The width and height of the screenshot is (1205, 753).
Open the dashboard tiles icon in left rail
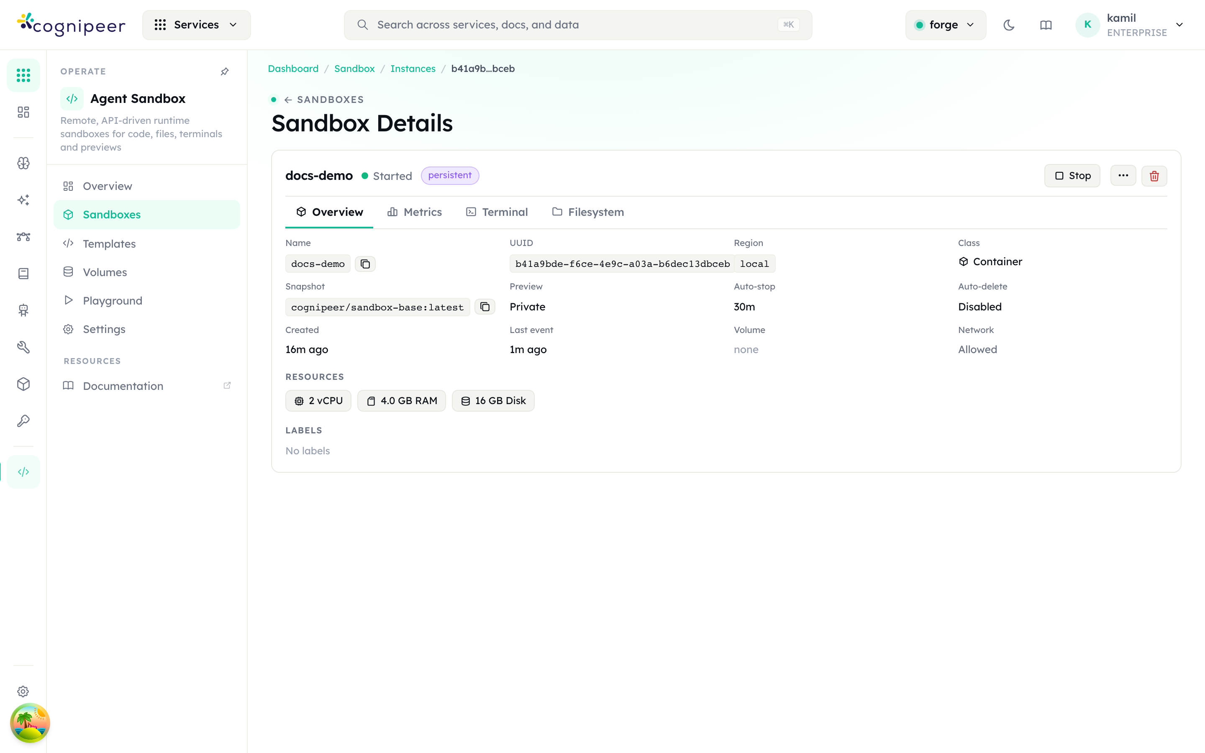[x=23, y=112]
